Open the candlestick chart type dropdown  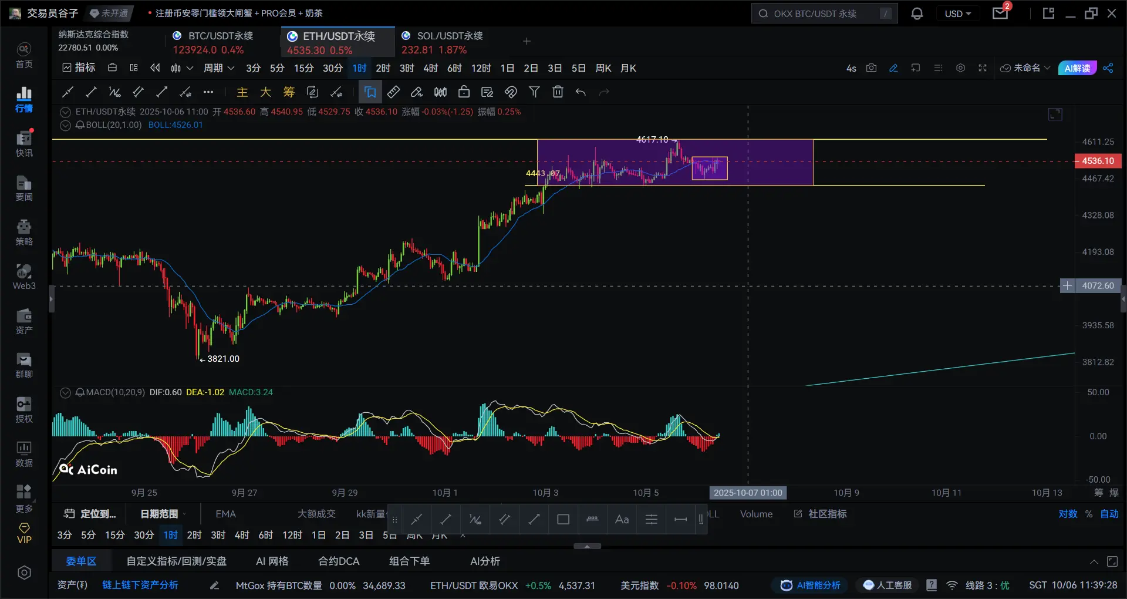(x=181, y=68)
